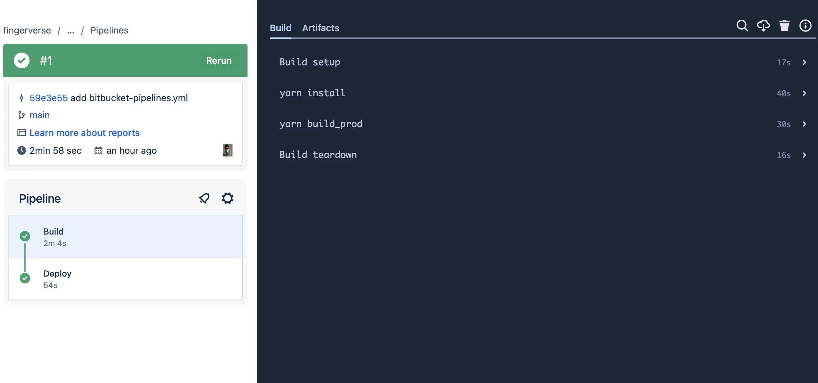
Task: Expand the yarn build_prod log step
Action: [543, 124]
